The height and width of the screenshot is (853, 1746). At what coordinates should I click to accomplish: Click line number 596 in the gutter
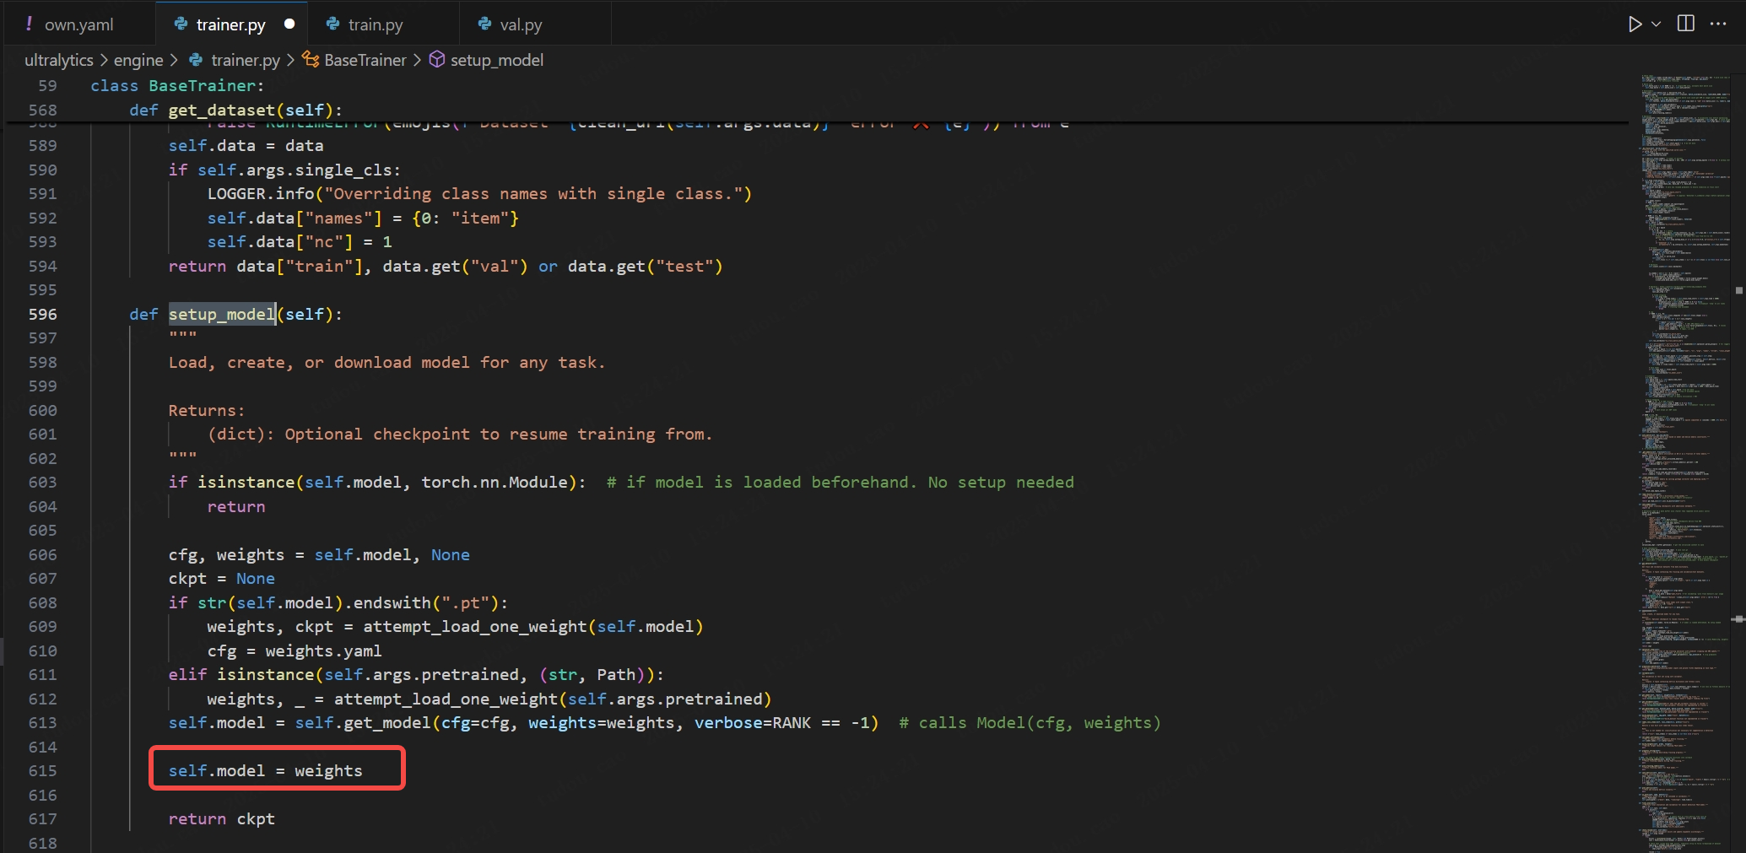[43, 314]
